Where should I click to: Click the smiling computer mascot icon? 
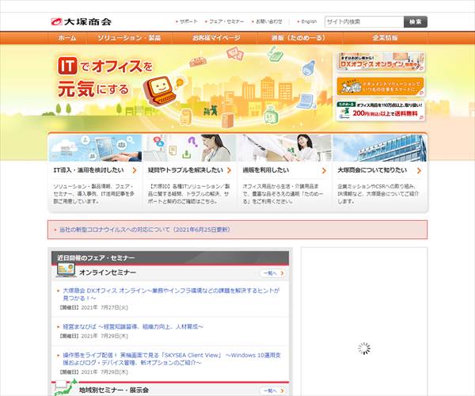pyautogui.click(x=159, y=90)
